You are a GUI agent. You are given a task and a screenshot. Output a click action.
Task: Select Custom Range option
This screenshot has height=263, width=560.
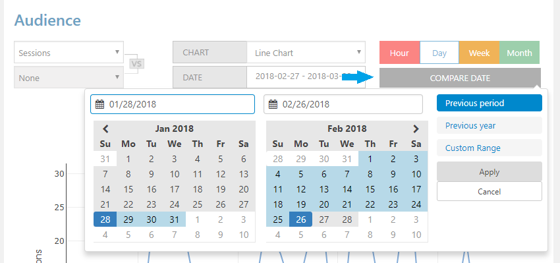click(490, 148)
